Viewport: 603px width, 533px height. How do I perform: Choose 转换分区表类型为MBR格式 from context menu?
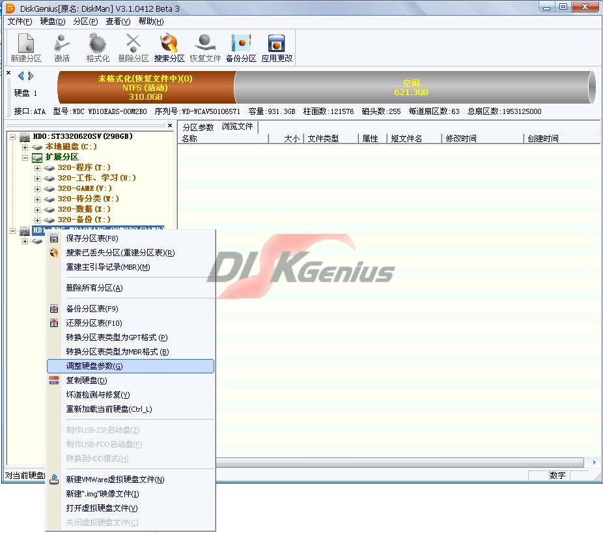coord(130,352)
